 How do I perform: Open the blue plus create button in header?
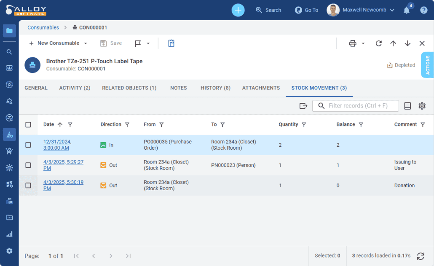coord(238,10)
